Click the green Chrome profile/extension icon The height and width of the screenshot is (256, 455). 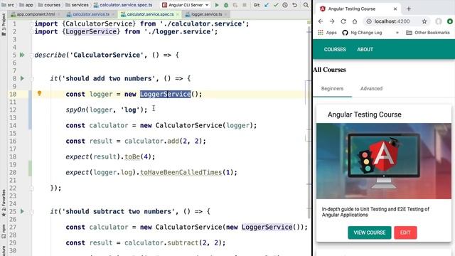(450, 21)
